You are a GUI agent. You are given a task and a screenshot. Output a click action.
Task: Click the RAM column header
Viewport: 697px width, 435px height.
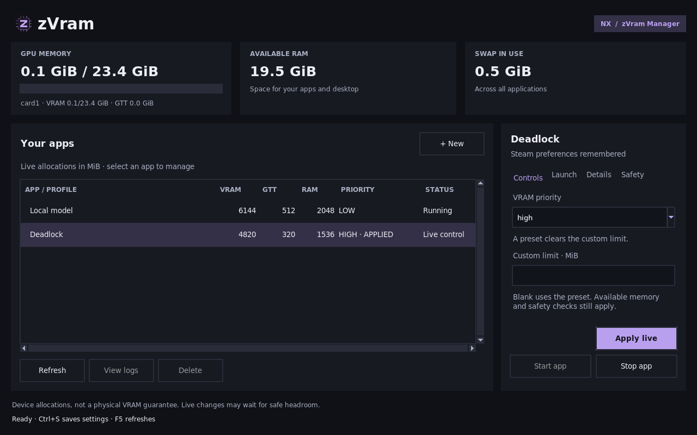point(310,190)
